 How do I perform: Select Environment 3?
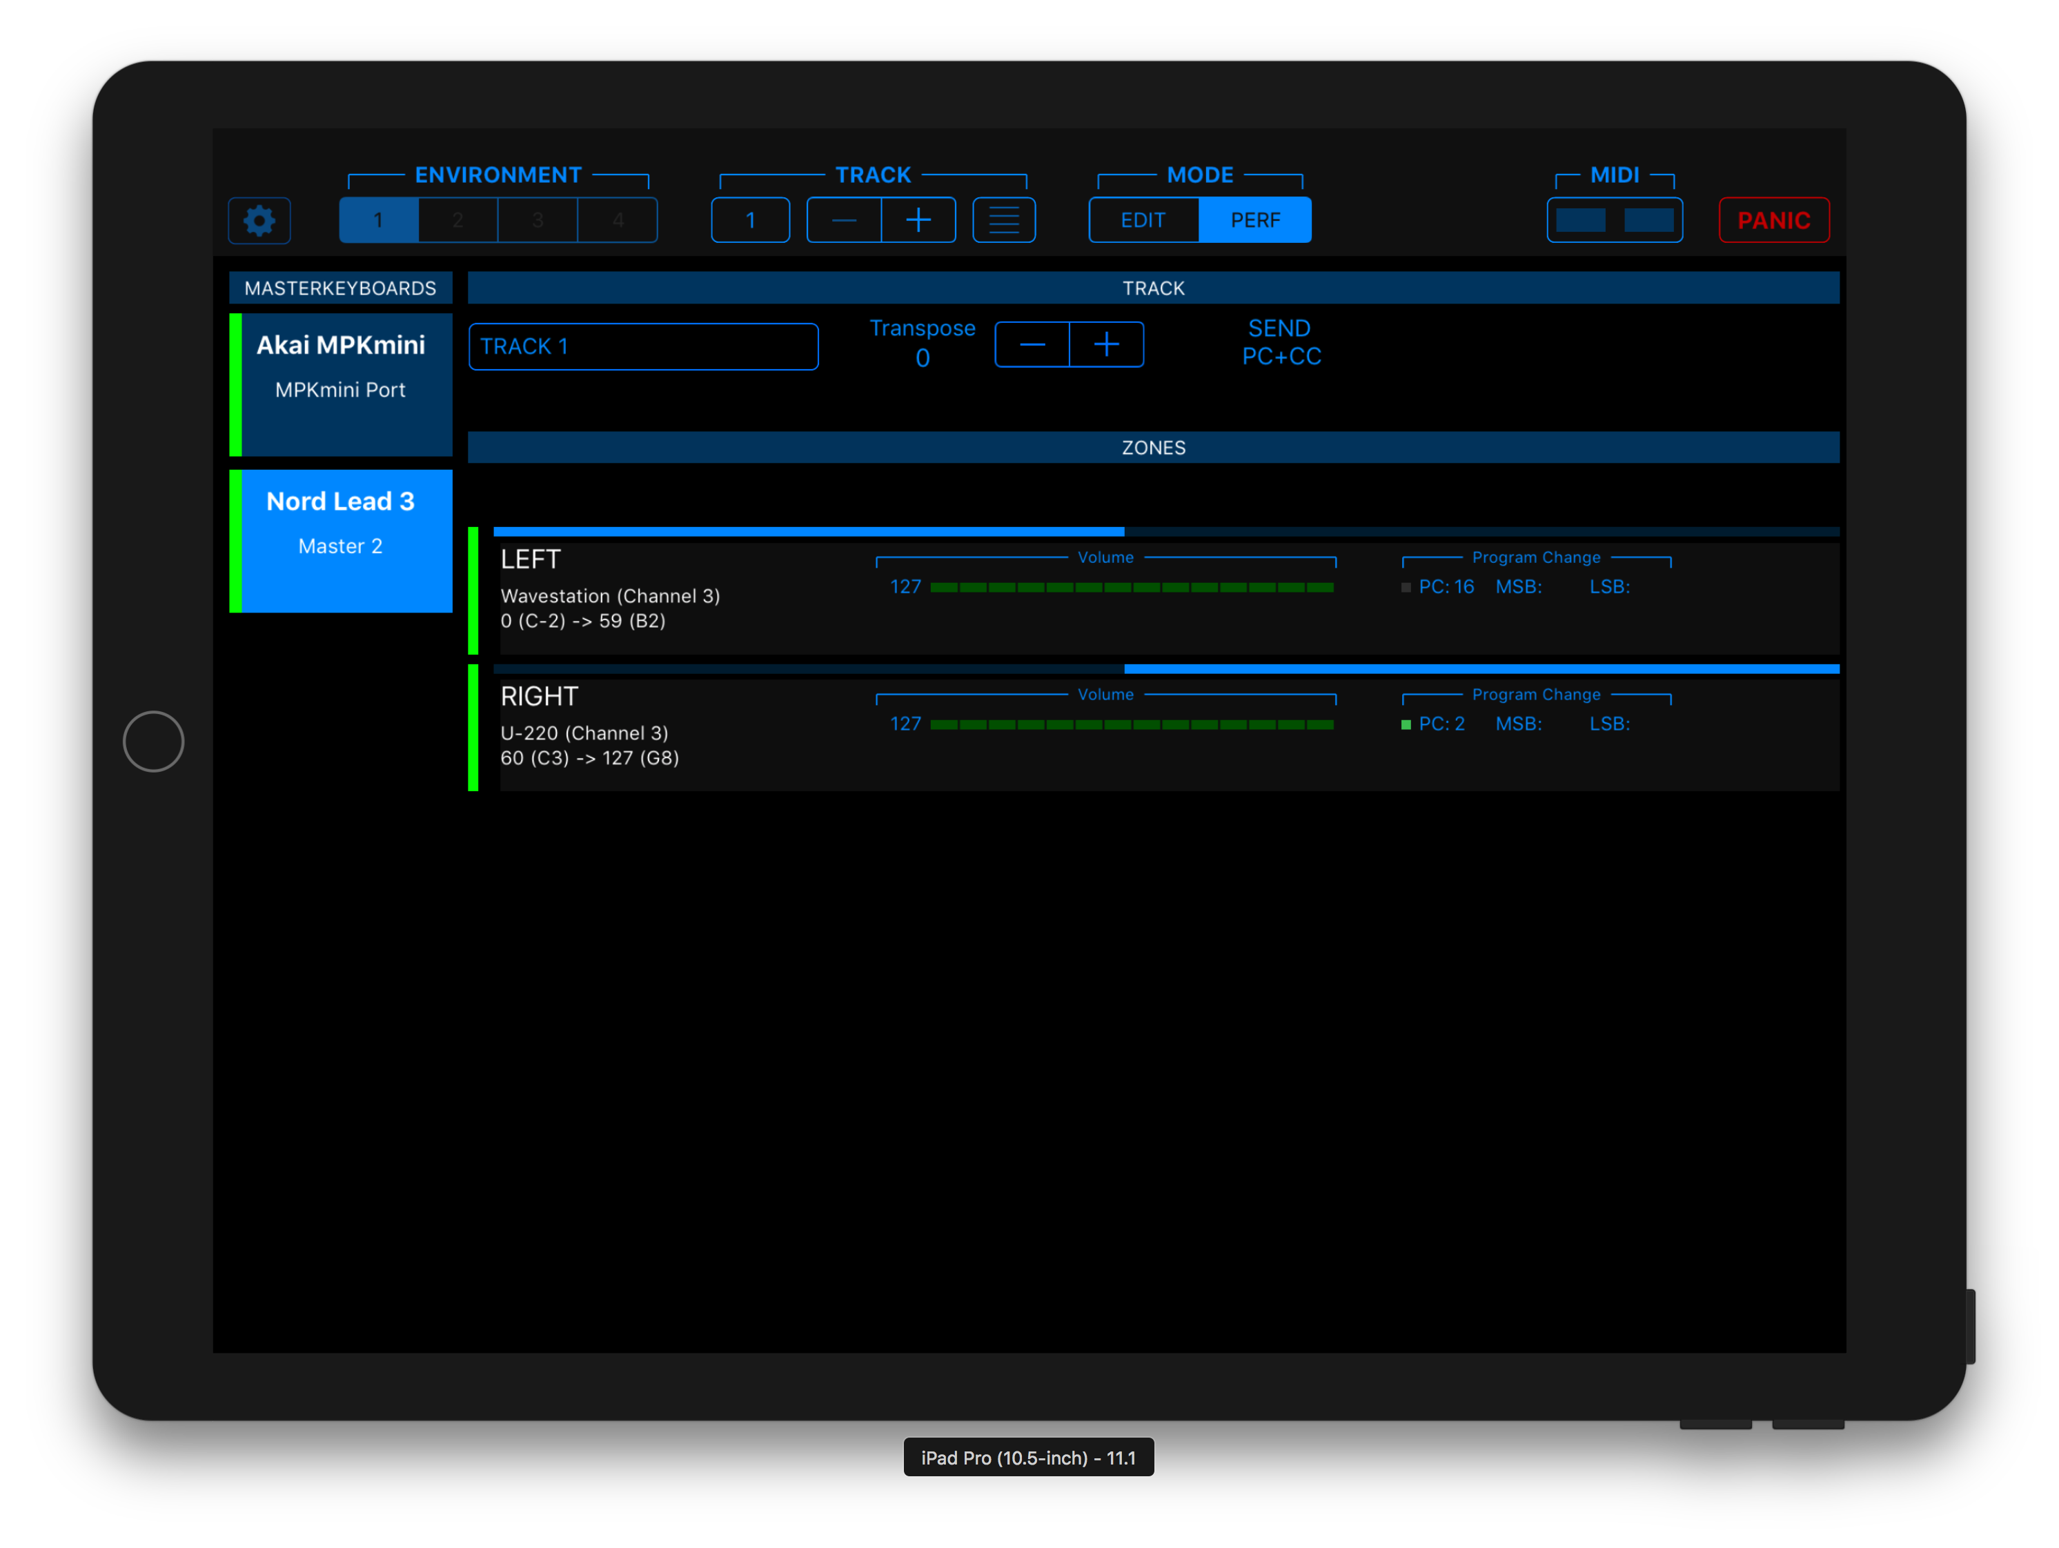pos(537,221)
